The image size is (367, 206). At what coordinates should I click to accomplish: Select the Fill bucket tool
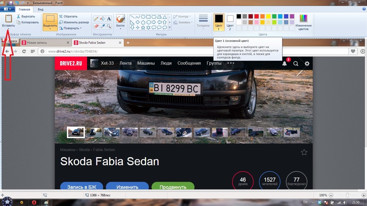coord(102,19)
